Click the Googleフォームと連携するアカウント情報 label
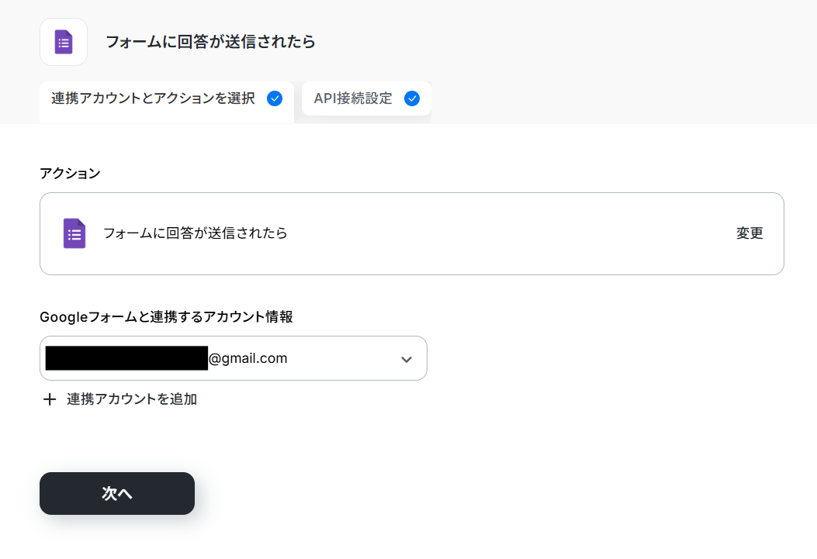 click(x=166, y=316)
